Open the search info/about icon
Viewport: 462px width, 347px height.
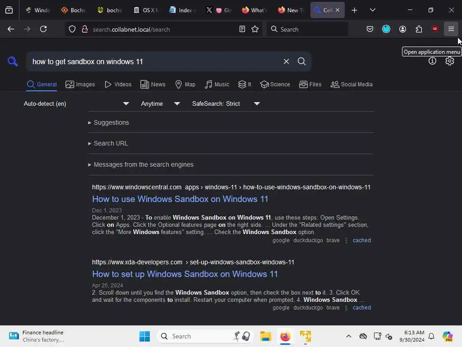click(432, 61)
